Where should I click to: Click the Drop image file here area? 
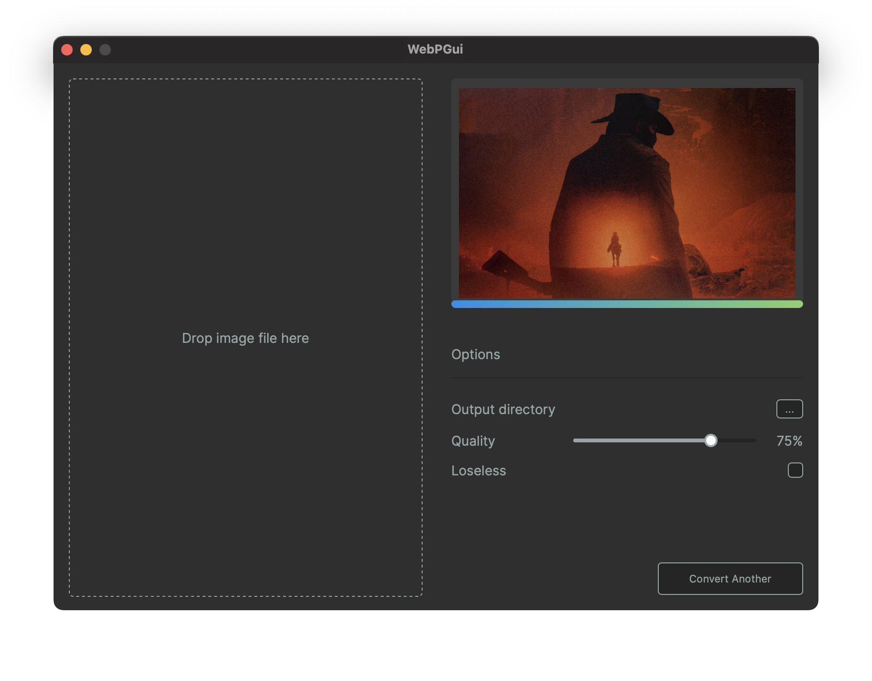(x=246, y=338)
